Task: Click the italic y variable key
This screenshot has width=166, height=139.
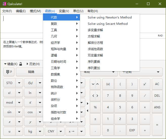Action: pyautogui.click(x=30, y=122)
